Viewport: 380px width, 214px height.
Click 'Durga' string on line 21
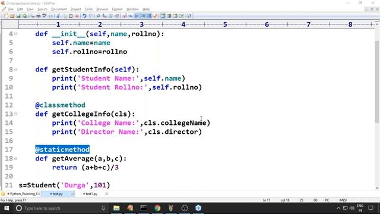(x=75, y=185)
